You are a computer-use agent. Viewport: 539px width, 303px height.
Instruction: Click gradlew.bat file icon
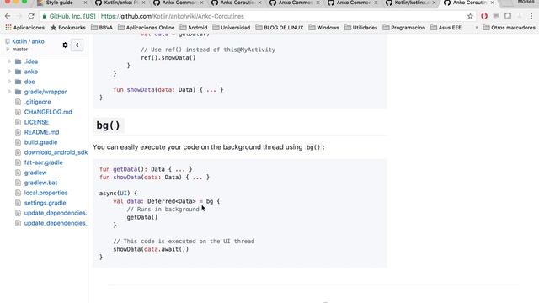coord(19,183)
